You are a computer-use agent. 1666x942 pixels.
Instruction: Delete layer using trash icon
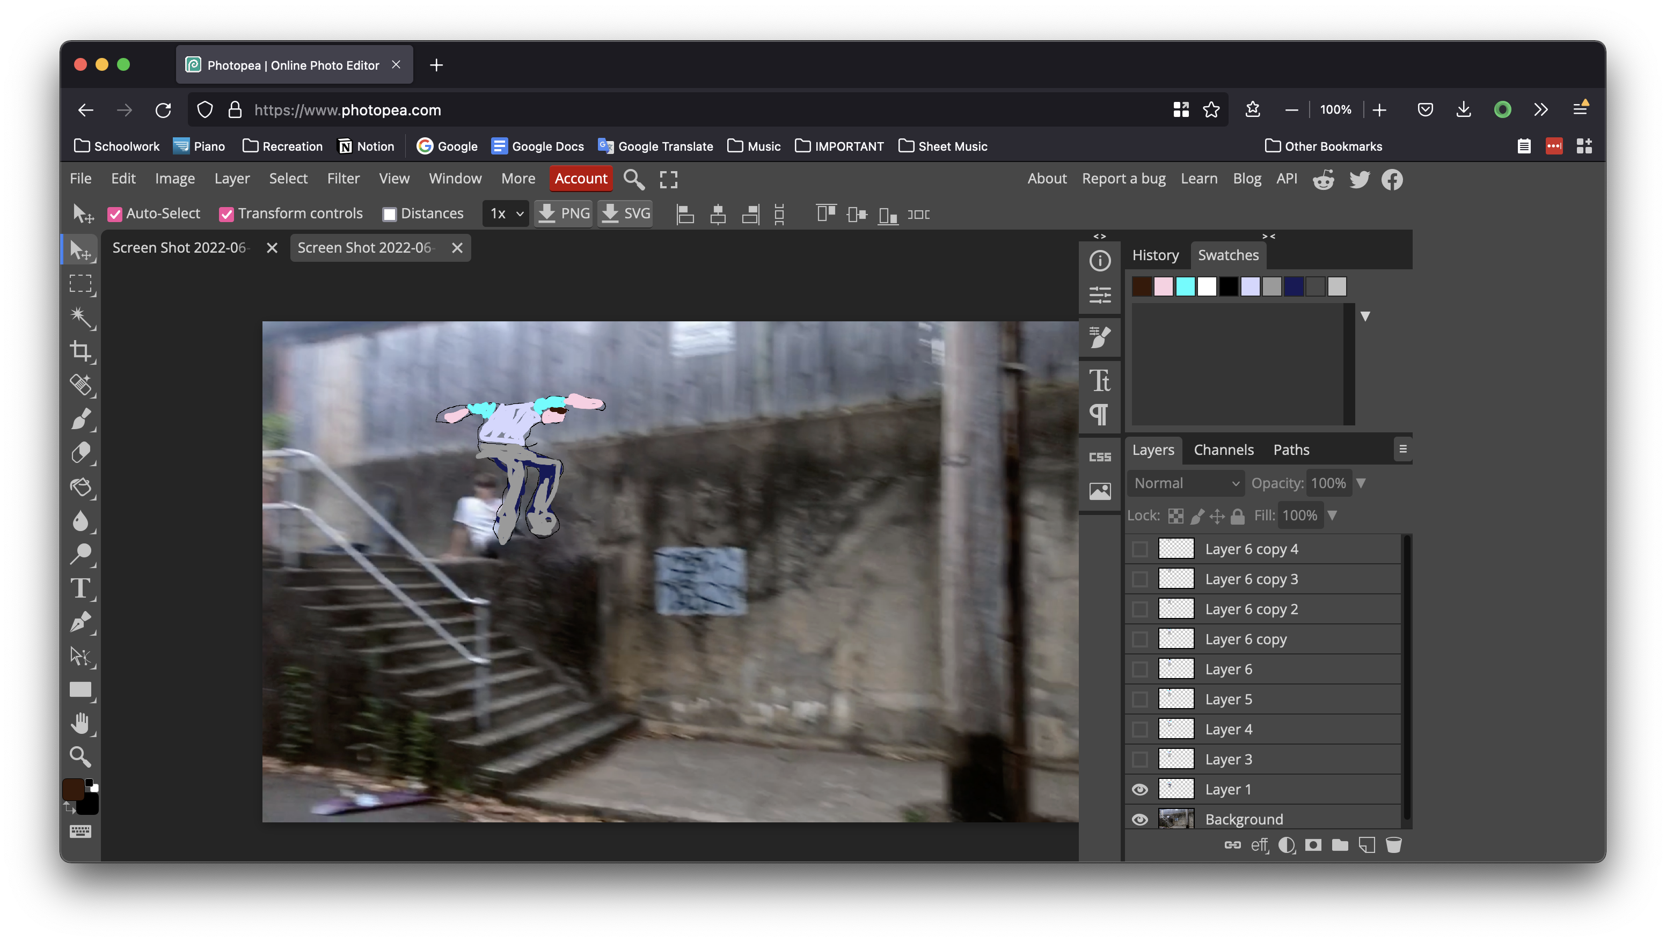point(1393,845)
